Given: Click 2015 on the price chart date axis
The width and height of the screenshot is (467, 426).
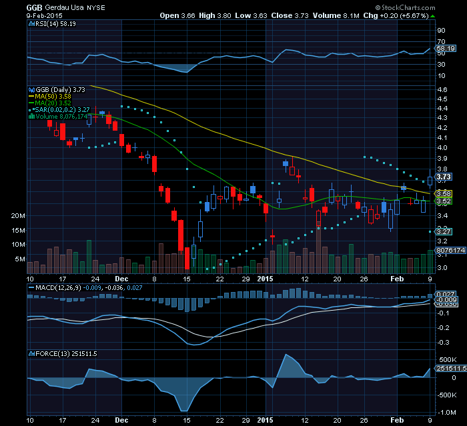Looking at the screenshot, I should click(265, 279).
